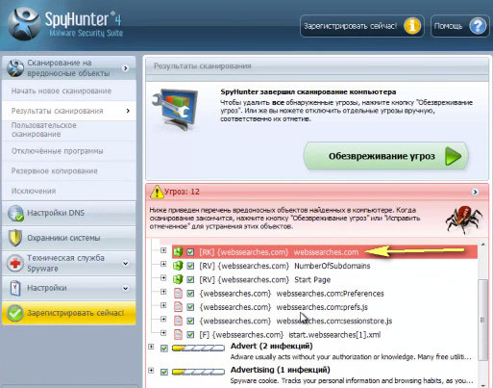Click file icon of prefs.js row
Screen dimensions: 493x388
click(x=178, y=307)
